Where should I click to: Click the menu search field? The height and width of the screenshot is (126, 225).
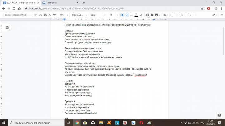[18, 15]
